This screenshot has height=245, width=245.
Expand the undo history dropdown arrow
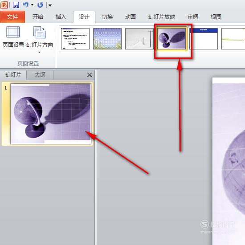[x=33, y=5]
